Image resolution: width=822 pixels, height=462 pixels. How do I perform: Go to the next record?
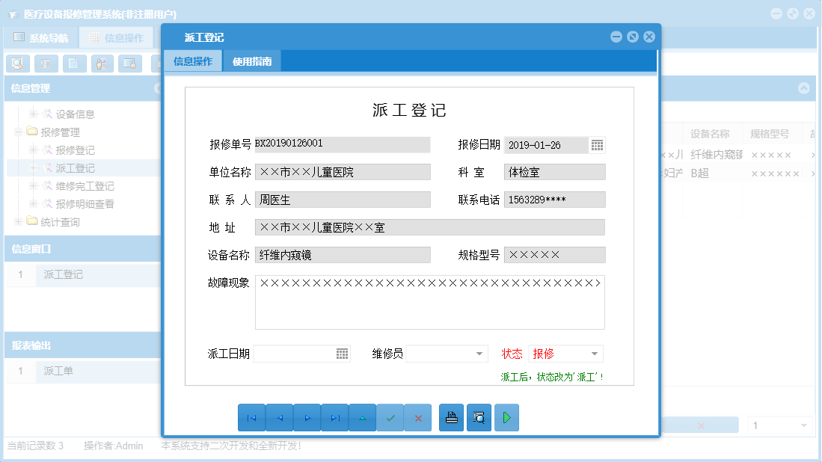[x=307, y=417]
